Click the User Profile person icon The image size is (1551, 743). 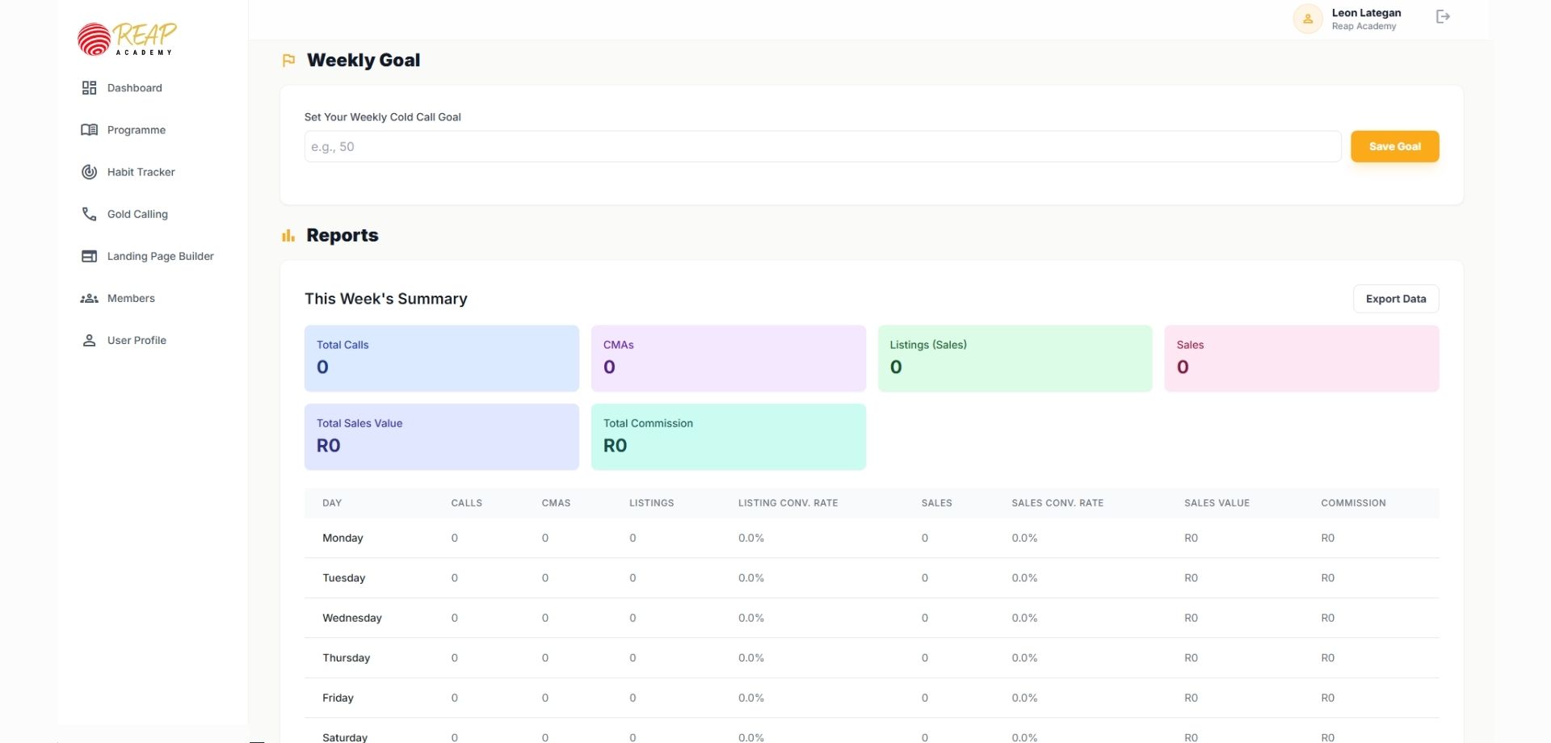[89, 341]
